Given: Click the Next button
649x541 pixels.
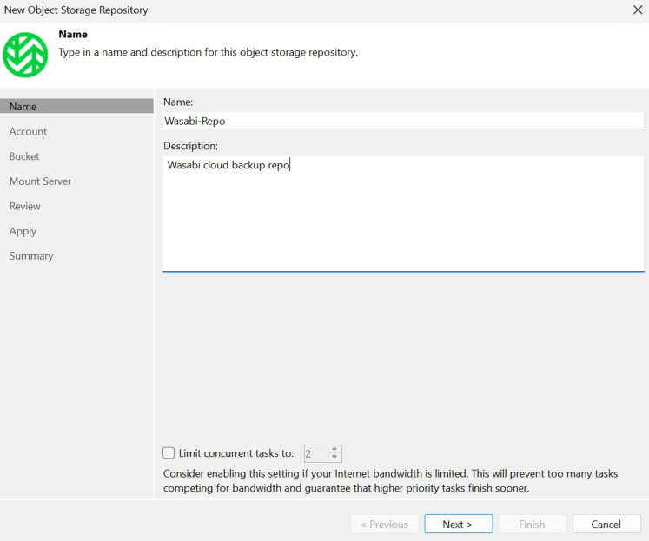Looking at the screenshot, I should click(458, 524).
